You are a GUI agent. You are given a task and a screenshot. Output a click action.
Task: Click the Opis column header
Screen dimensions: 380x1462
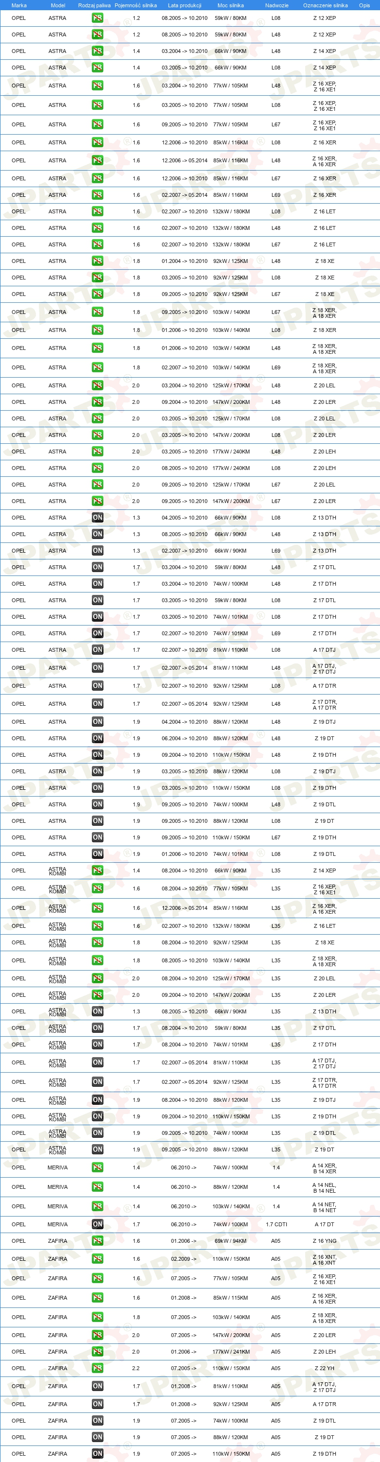(x=364, y=5)
